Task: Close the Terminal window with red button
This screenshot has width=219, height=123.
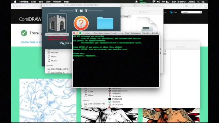Action: pyautogui.click(x=74, y=33)
